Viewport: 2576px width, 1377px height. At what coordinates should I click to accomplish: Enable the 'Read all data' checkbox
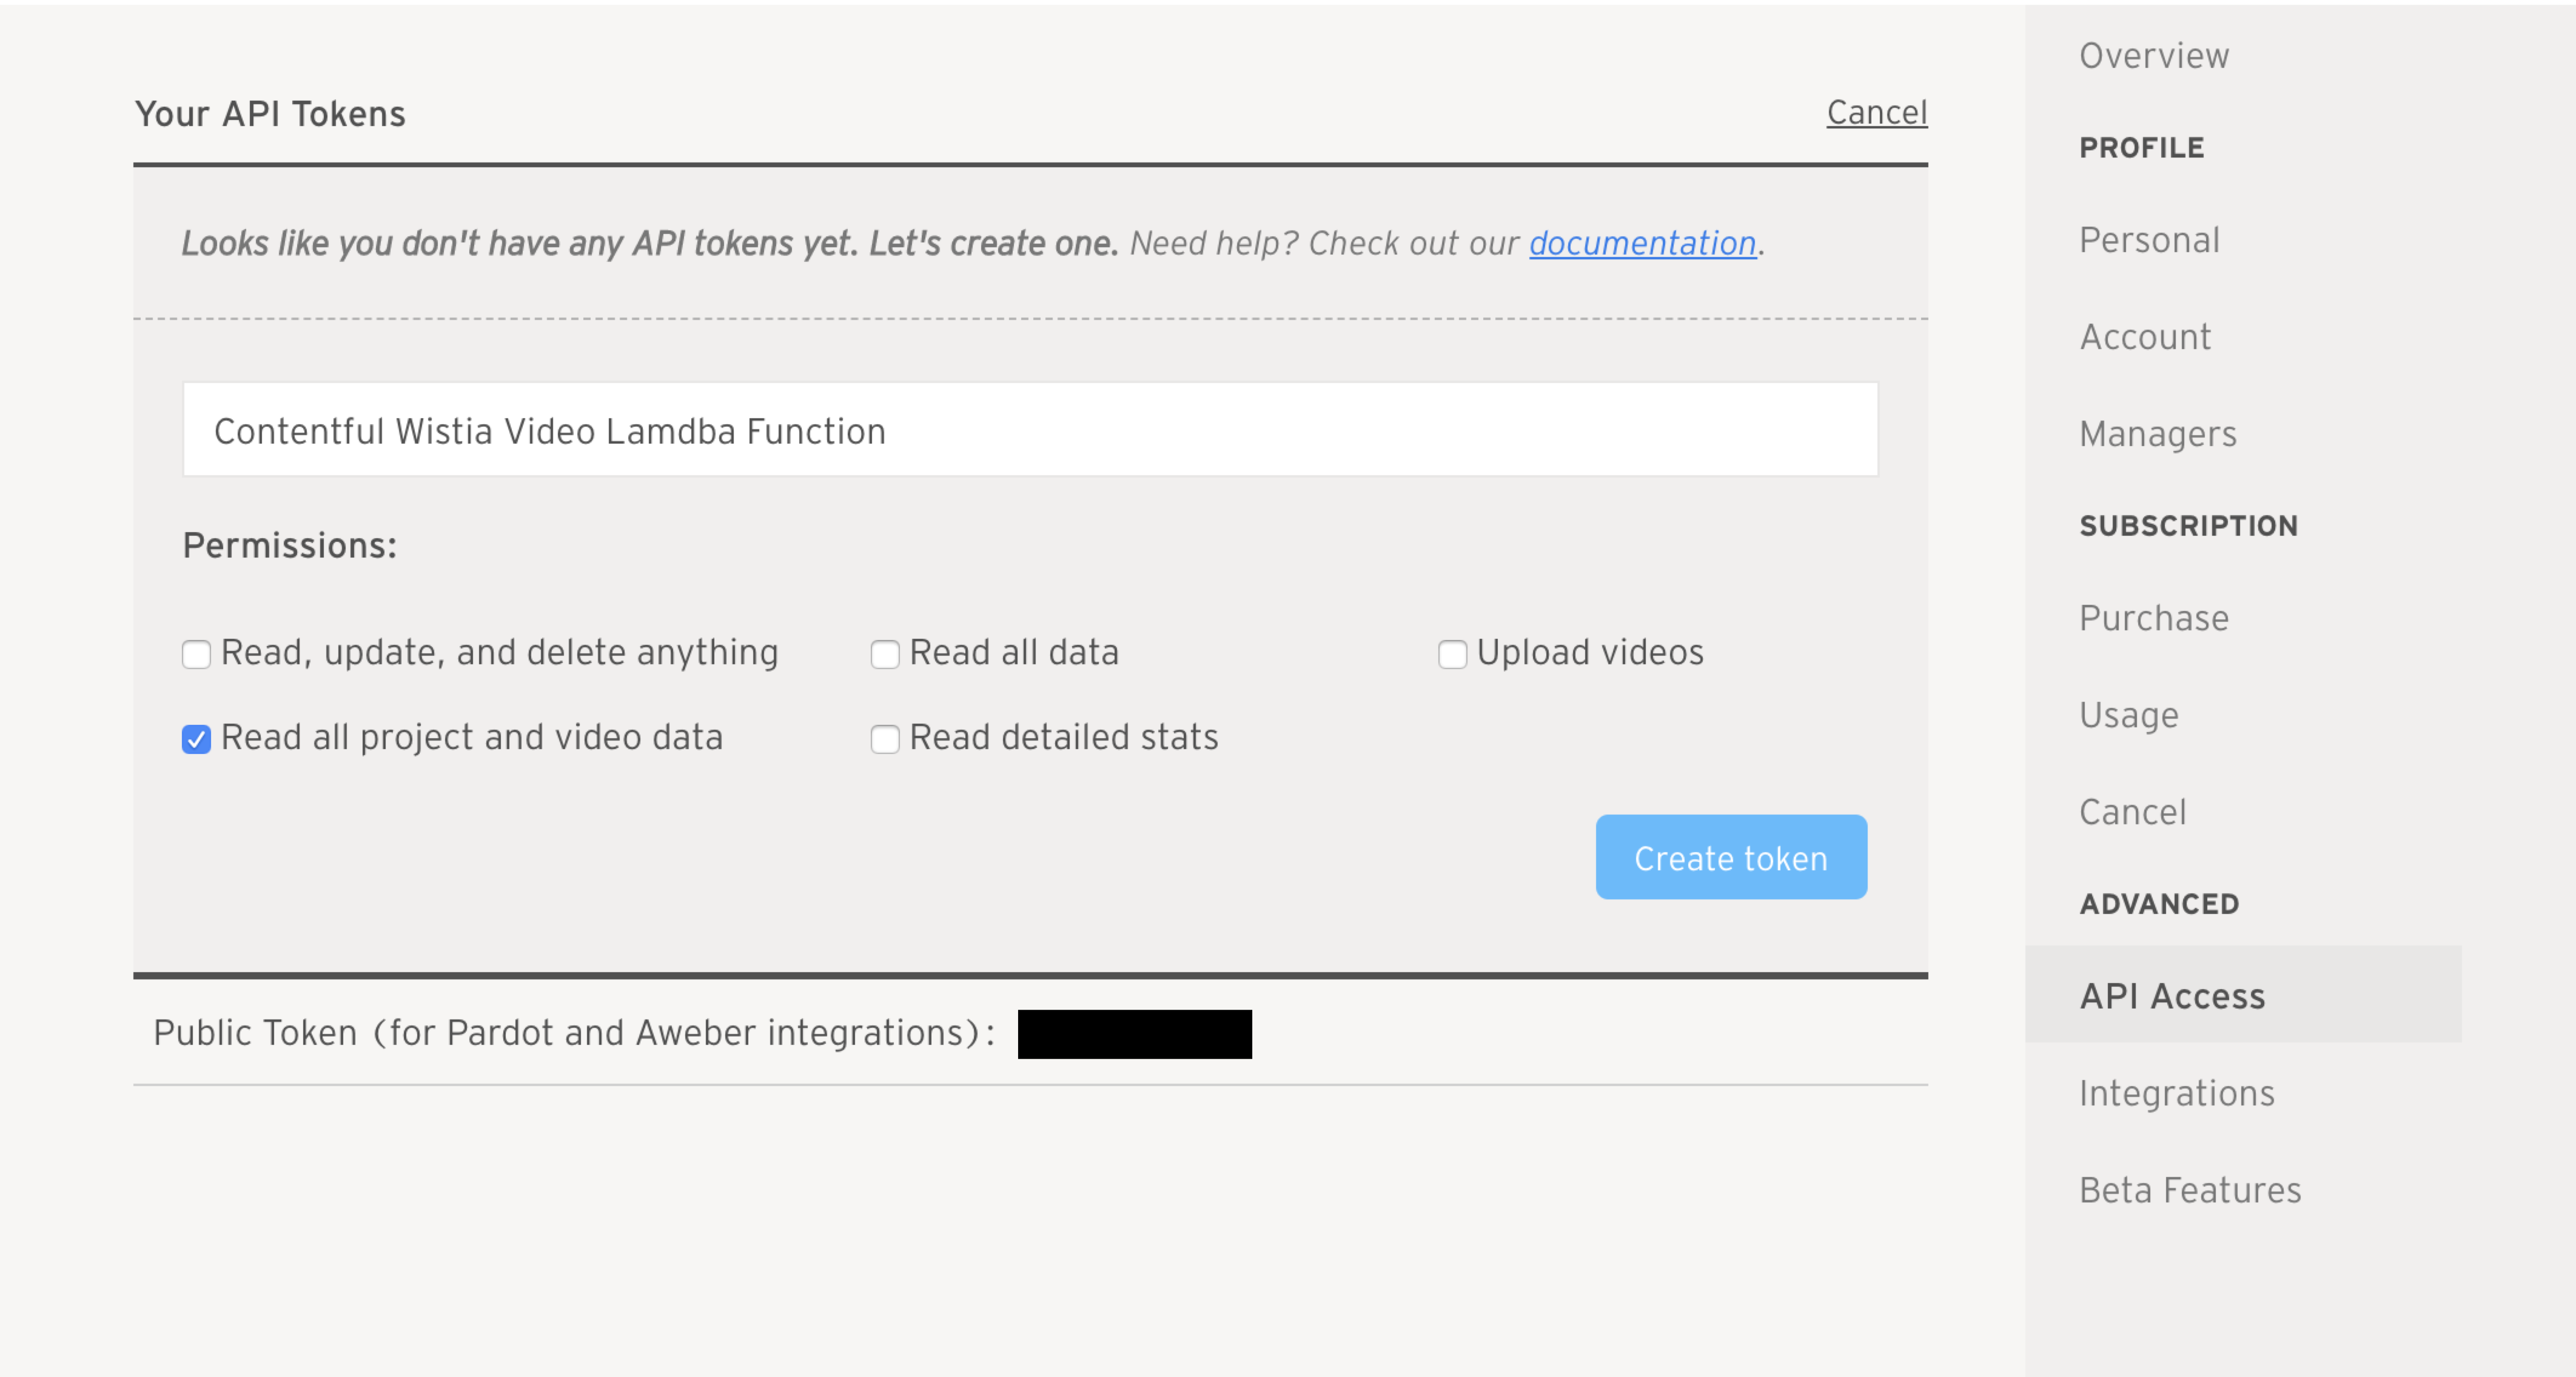coord(885,655)
